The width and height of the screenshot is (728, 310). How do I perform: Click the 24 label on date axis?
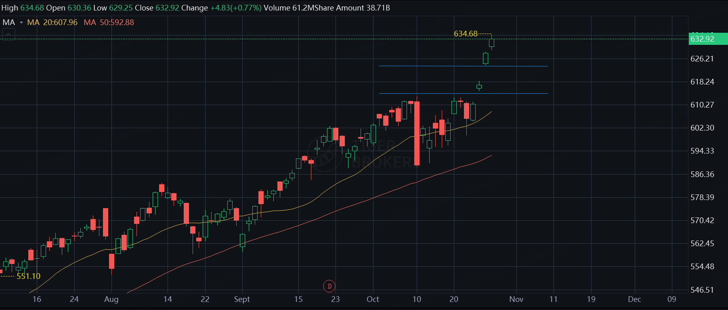[x=74, y=299]
